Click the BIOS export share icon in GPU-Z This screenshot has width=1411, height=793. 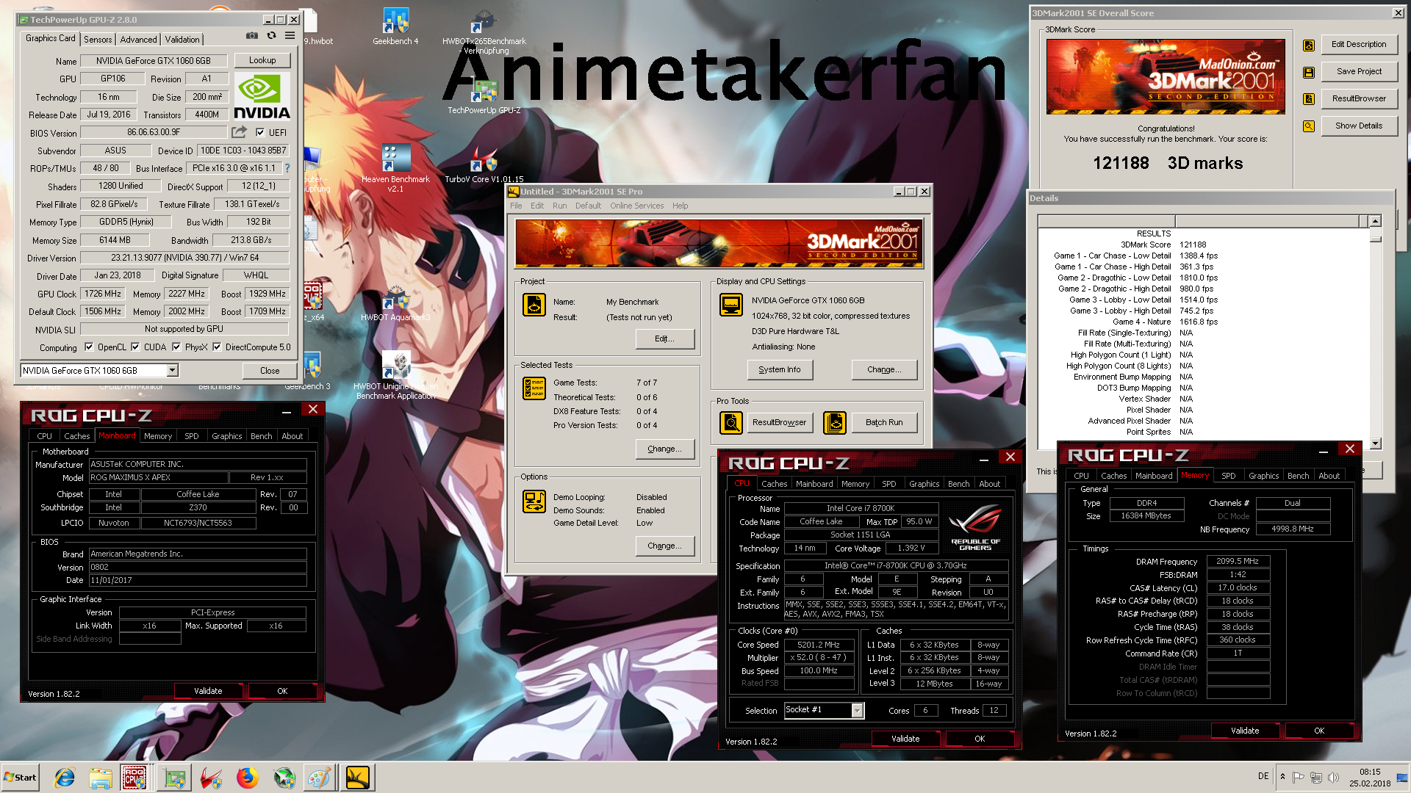(240, 132)
